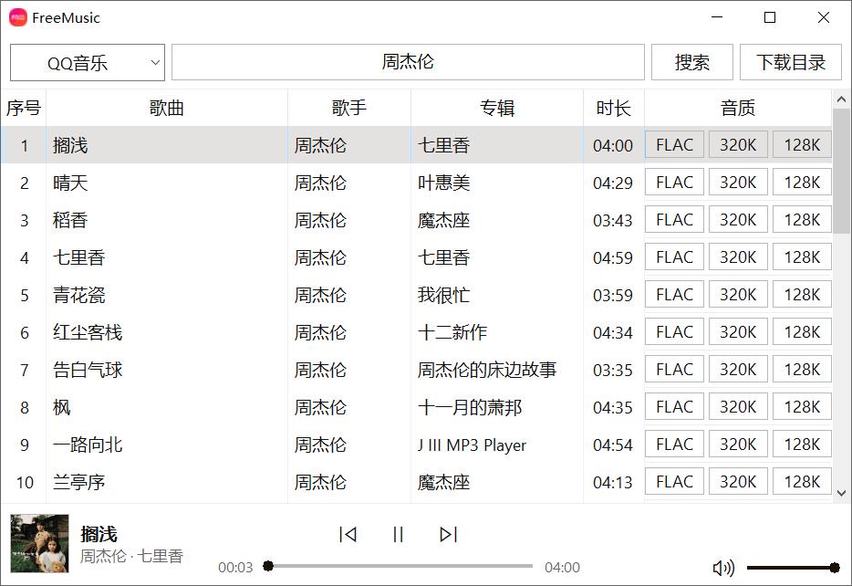Download 一路向北 in 128K quality
The height and width of the screenshot is (586, 852).
coord(802,445)
